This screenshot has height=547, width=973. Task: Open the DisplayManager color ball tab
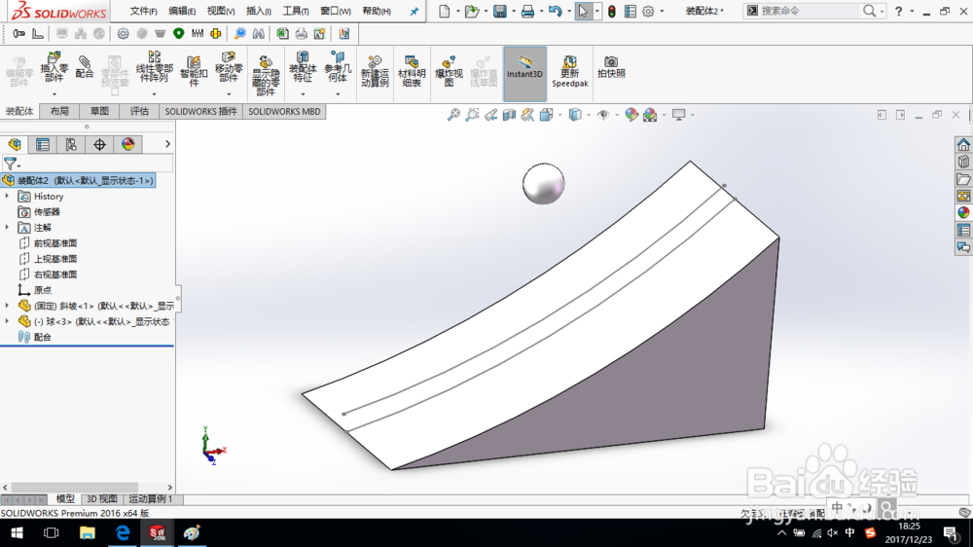[x=127, y=145]
